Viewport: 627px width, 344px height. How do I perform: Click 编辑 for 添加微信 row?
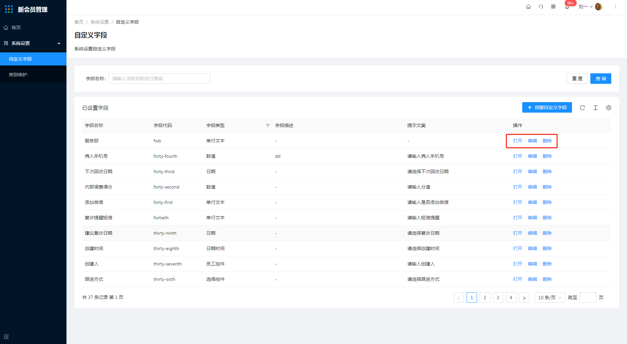point(532,202)
